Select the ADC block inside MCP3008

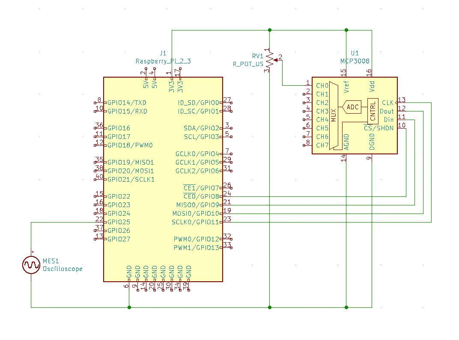coord(352,107)
